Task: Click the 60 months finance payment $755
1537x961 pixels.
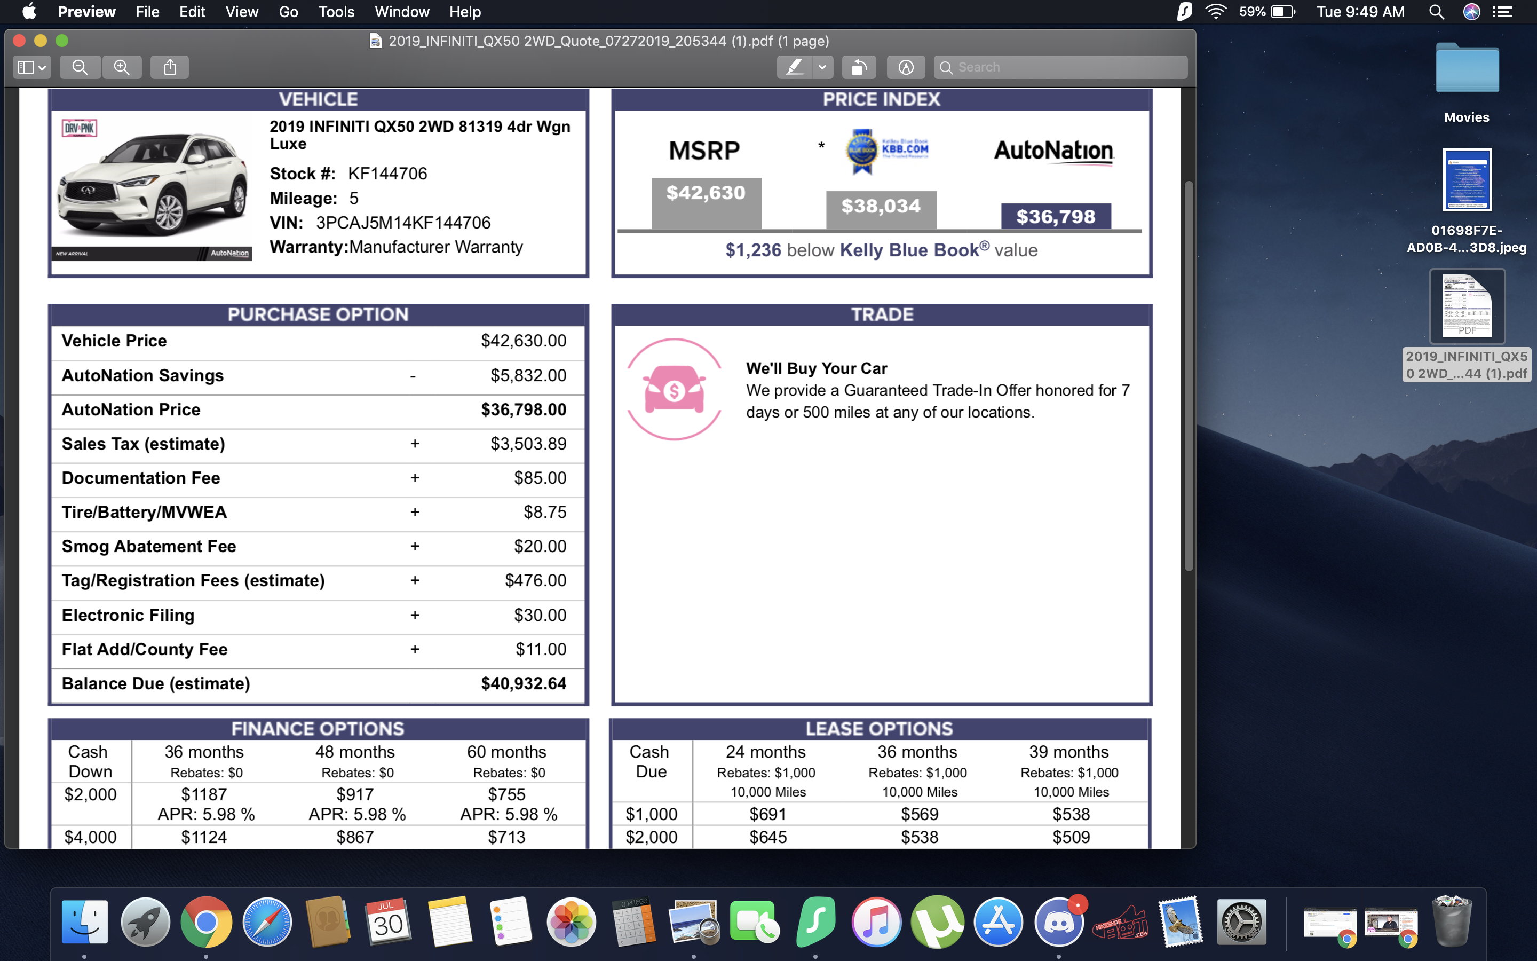Action: point(507,794)
